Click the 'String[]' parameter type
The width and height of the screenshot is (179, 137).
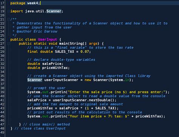78,44
